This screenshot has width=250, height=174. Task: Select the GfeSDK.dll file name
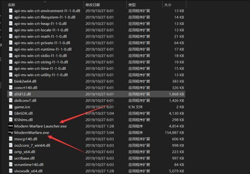pyautogui.click(x=24, y=113)
